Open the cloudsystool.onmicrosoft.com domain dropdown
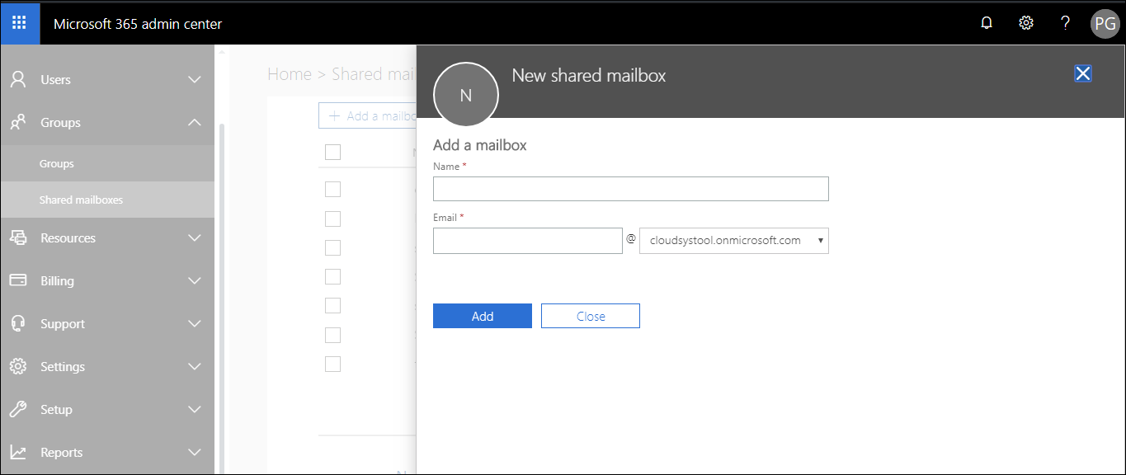1126x475 pixels. pos(734,241)
